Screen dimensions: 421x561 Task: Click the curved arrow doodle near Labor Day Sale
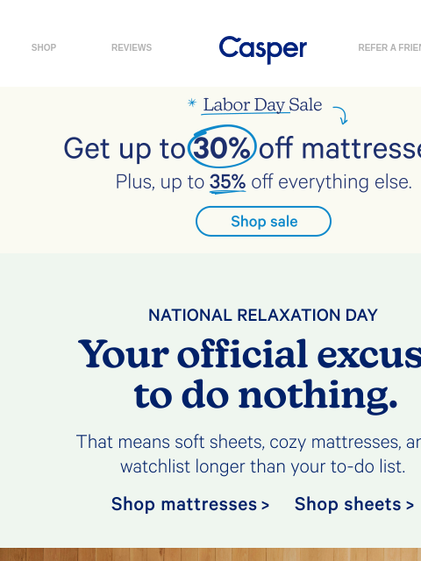pos(340,115)
